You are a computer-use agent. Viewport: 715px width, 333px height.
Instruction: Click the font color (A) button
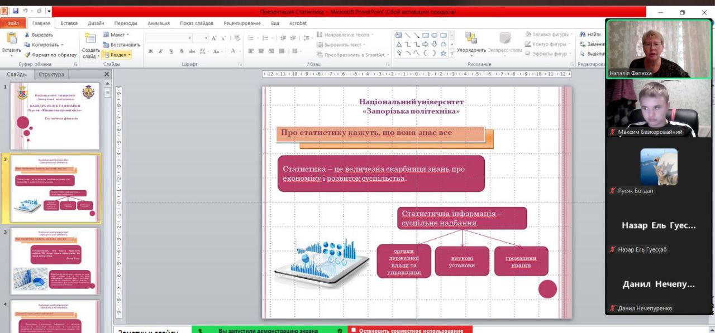click(x=233, y=51)
